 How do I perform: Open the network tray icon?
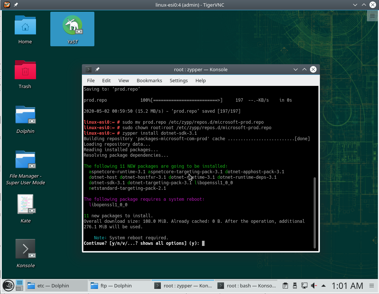[x=304, y=286]
